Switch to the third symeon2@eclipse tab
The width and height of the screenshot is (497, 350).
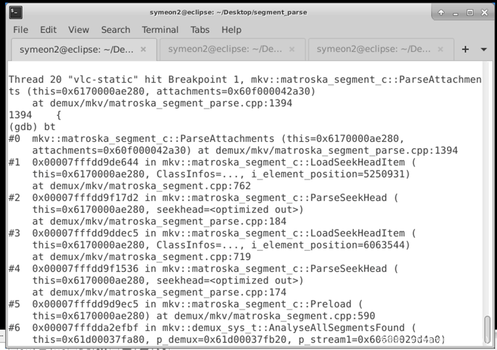pyautogui.click(x=373, y=49)
